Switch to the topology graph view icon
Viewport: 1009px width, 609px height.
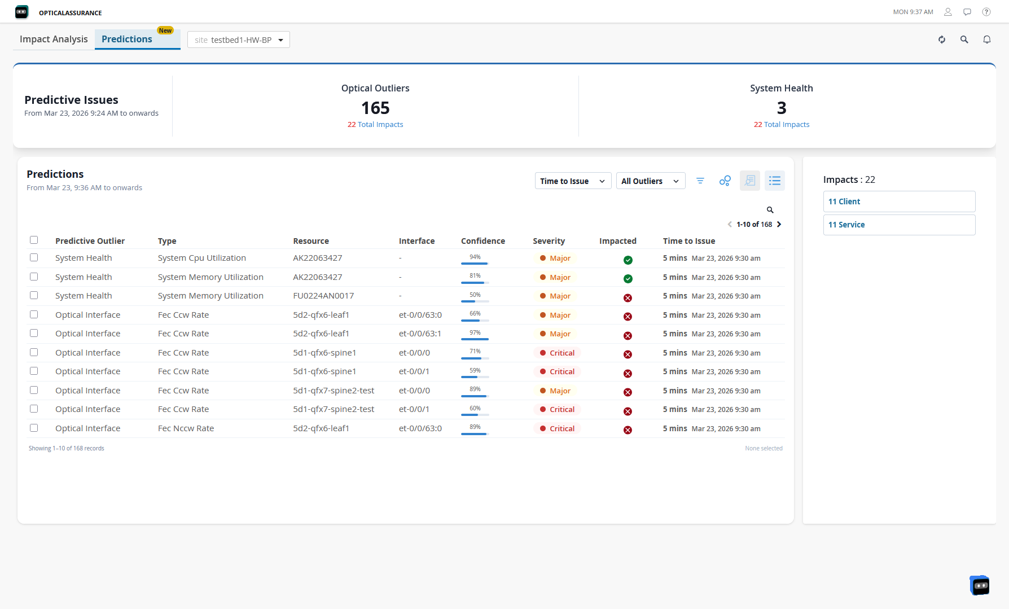pos(725,181)
